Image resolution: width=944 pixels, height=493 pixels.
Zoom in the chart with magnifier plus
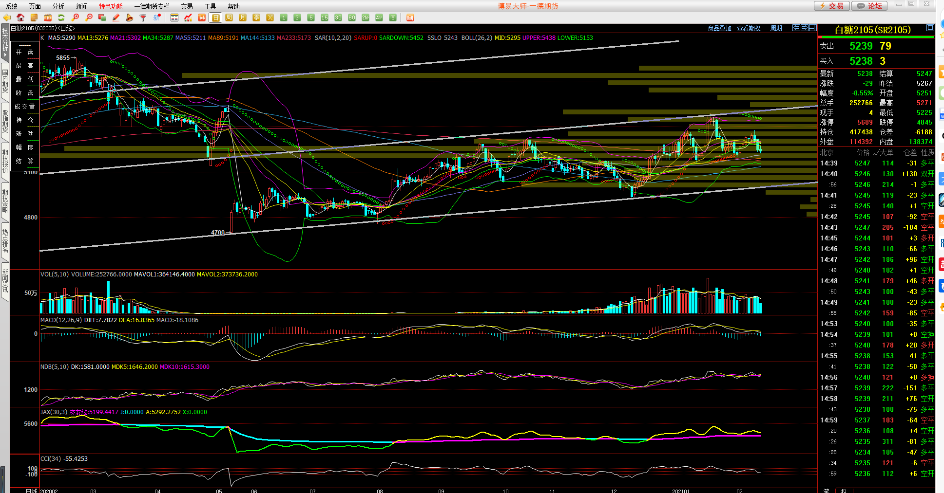pyautogui.click(x=76, y=18)
